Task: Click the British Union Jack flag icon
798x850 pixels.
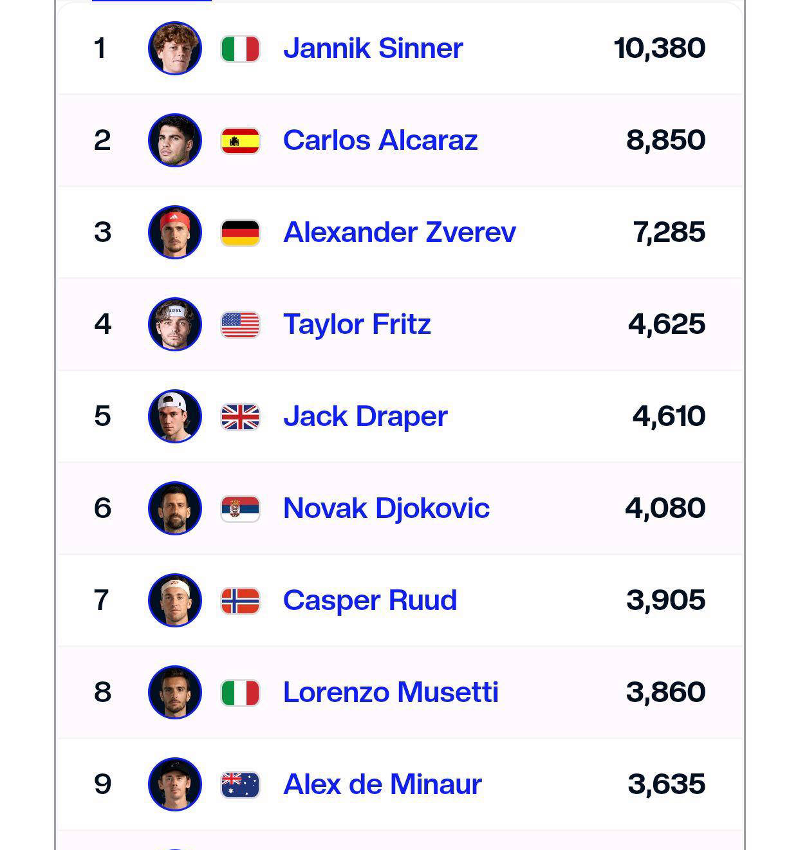Action: tap(240, 417)
